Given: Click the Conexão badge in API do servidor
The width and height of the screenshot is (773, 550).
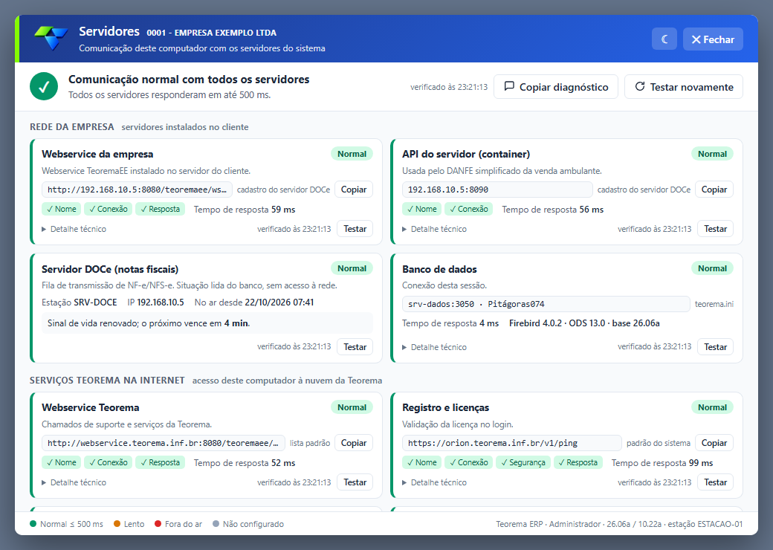Looking at the screenshot, I should point(468,209).
